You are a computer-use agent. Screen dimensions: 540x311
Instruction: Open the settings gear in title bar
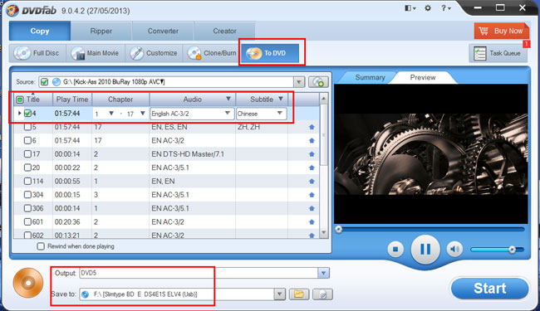click(428, 8)
